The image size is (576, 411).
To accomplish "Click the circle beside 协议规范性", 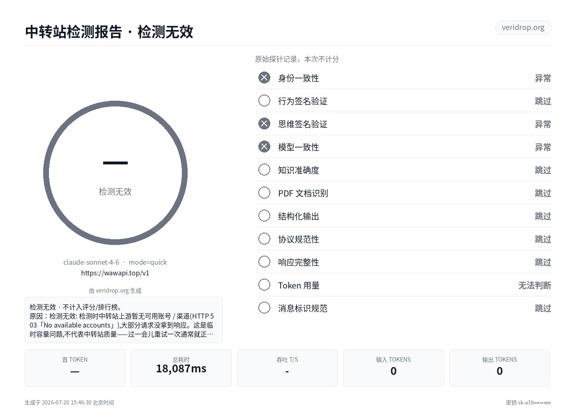I will 264,239.
